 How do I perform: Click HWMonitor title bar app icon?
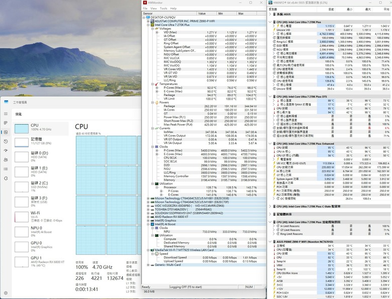tap(145, 3)
